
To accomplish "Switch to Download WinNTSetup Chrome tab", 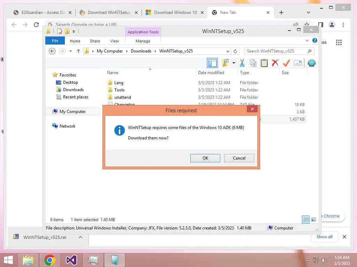I will (x=109, y=13).
